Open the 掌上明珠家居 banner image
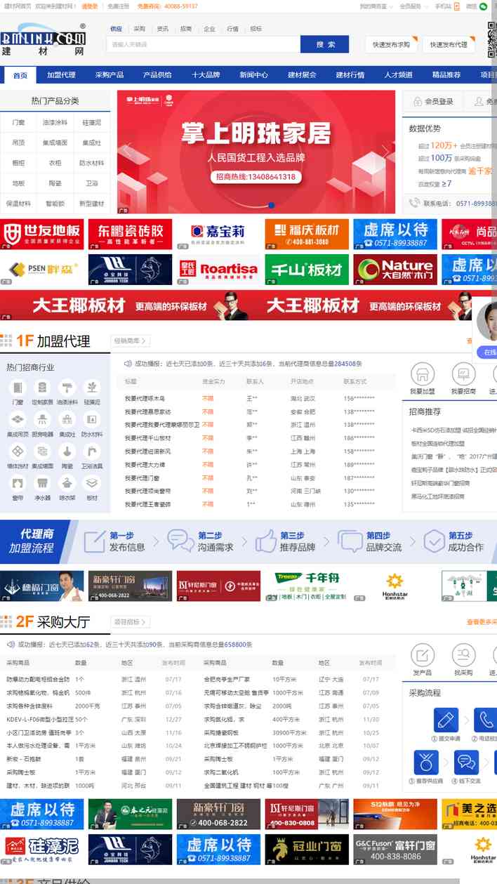This screenshot has height=884, width=497. (257, 151)
